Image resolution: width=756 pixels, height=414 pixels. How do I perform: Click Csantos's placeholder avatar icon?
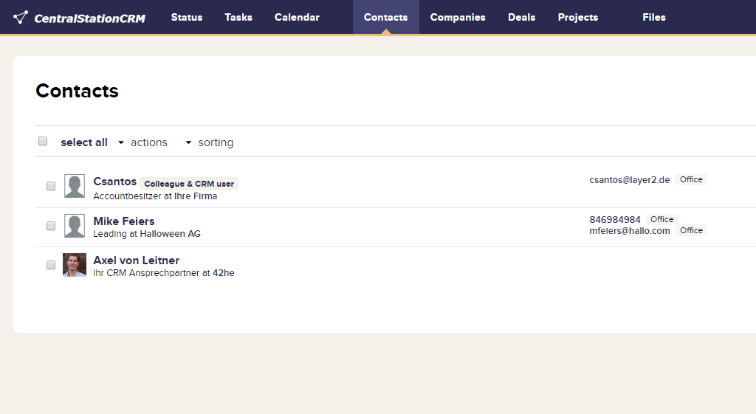pos(75,186)
